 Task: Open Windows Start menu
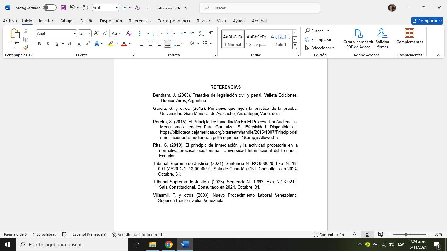coord(8,244)
